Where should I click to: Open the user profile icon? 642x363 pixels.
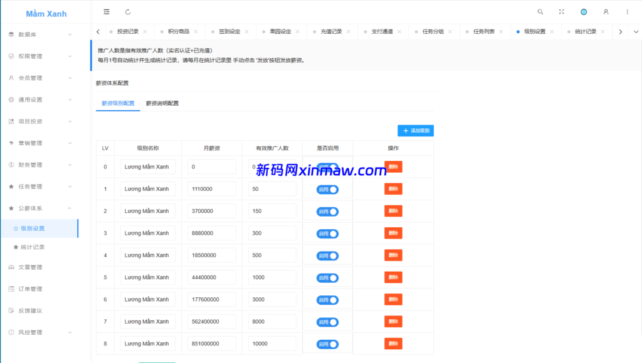point(606,12)
